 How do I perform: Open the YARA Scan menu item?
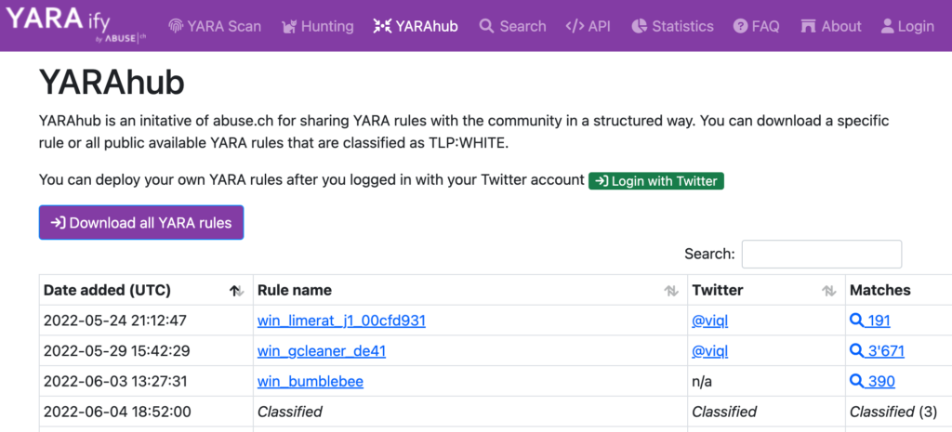tap(215, 26)
